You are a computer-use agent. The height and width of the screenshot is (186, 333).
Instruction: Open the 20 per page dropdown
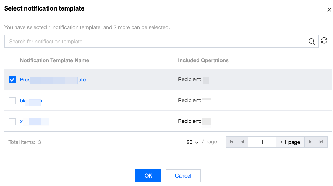[192, 142]
